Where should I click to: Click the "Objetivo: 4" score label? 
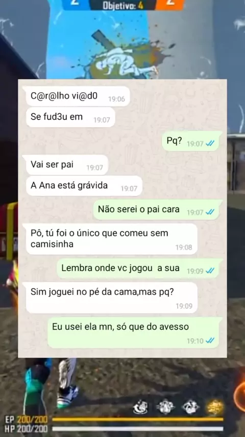[123, 5]
